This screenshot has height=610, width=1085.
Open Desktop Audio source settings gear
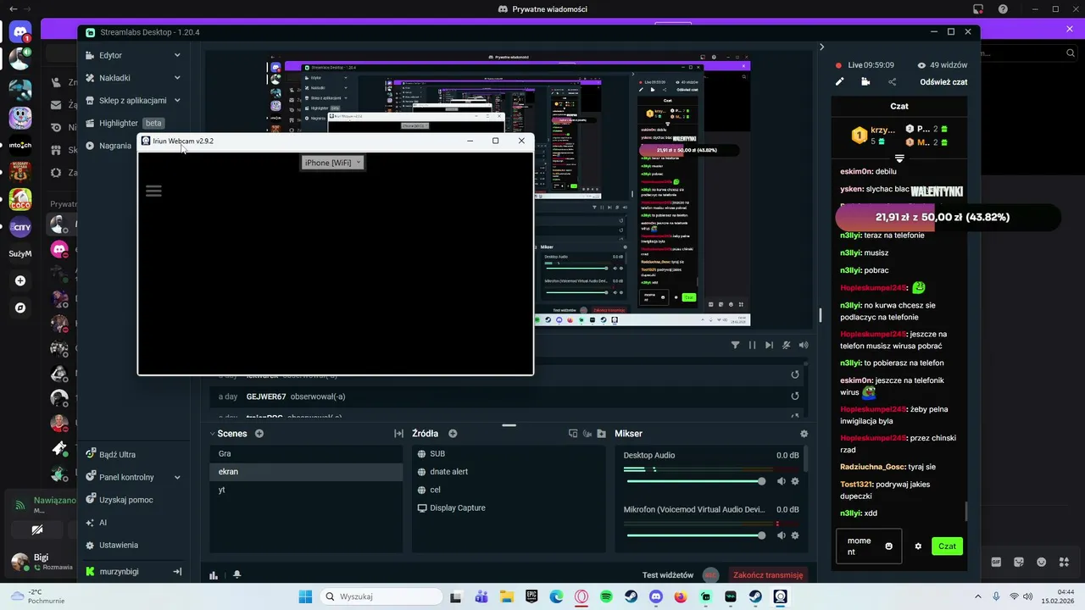[795, 481]
